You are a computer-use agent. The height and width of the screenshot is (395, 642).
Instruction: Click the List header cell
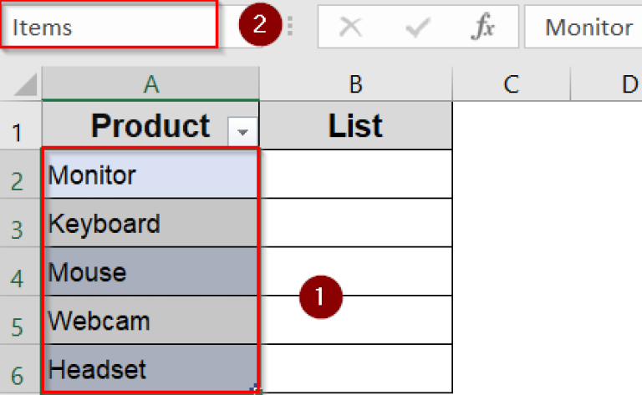[355, 126]
